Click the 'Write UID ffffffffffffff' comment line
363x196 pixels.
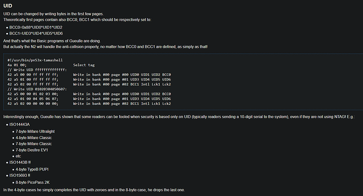click(x=37, y=70)
